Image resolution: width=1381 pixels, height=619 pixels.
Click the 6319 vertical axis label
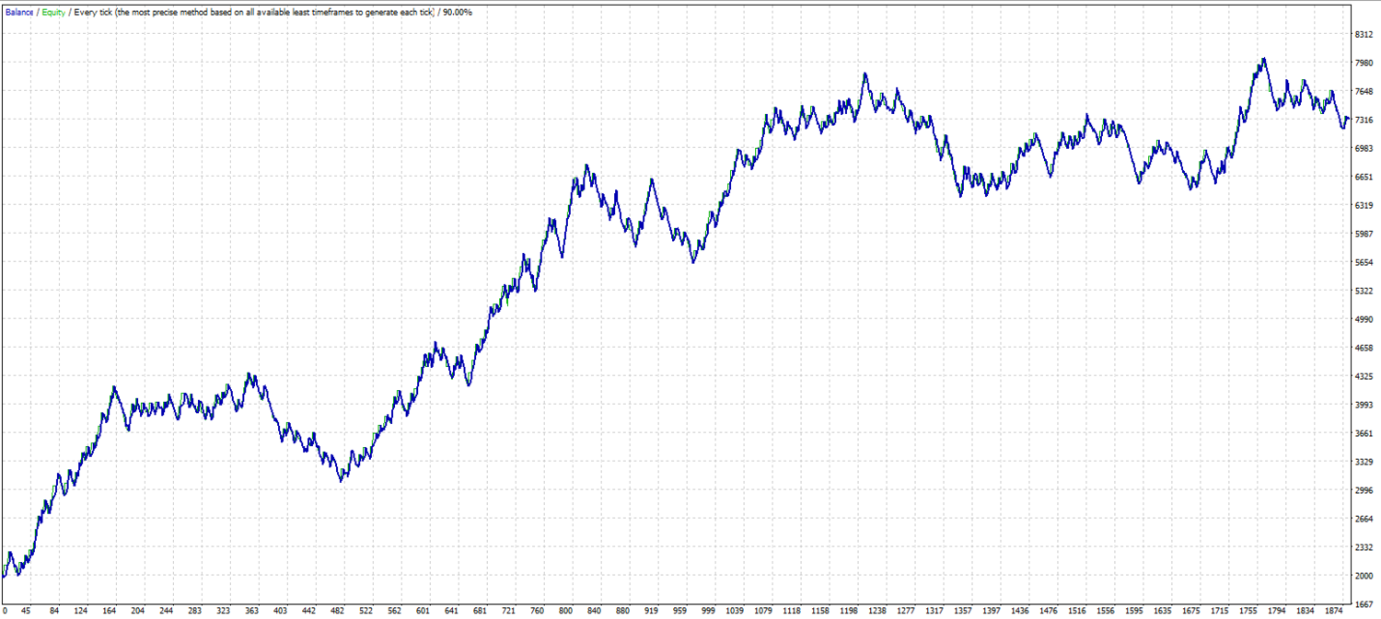point(1365,206)
